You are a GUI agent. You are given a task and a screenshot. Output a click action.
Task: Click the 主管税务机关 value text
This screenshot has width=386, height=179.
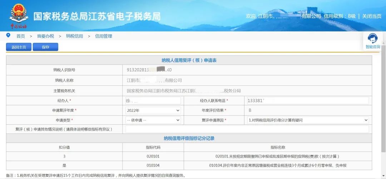184,91
